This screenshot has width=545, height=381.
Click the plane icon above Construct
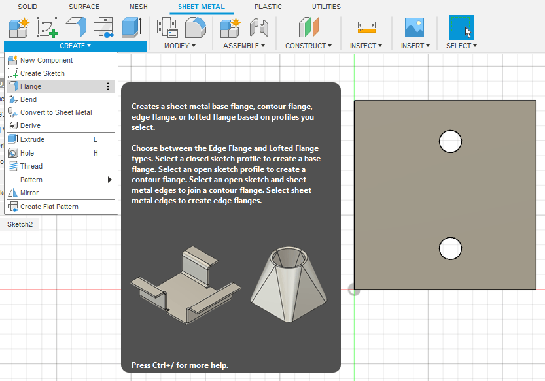click(x=308, y=27)
